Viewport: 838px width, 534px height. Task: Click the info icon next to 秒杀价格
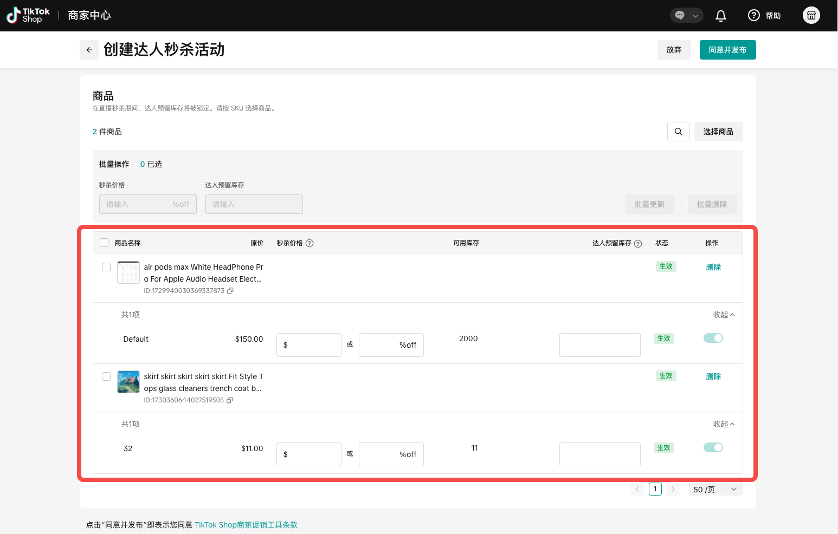[x=310, y=243]
